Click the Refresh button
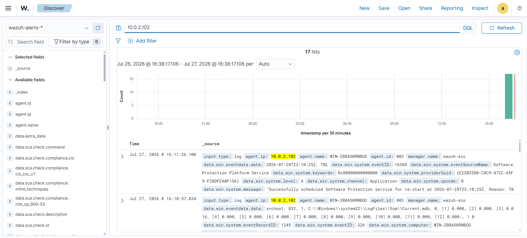 tap(502, 28)
